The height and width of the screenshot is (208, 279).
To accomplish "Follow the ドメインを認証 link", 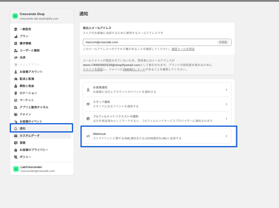I will [x=93, y=70].
